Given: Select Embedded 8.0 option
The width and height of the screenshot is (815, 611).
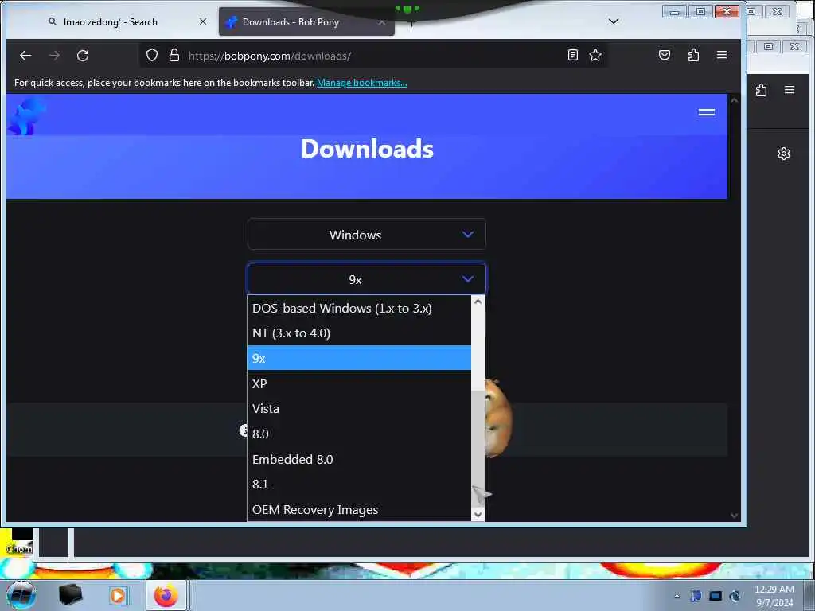Looking at the screenshot, I should (359, 459).
